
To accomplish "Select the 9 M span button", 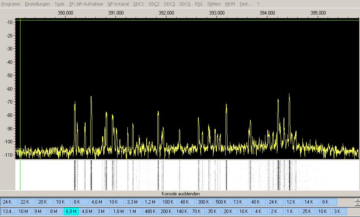I will coord(40,211).
